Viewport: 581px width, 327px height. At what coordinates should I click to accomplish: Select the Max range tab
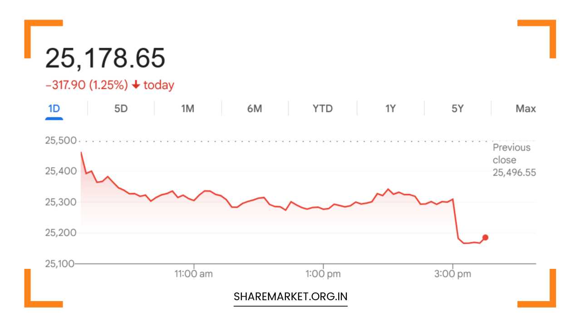(526, 109)
